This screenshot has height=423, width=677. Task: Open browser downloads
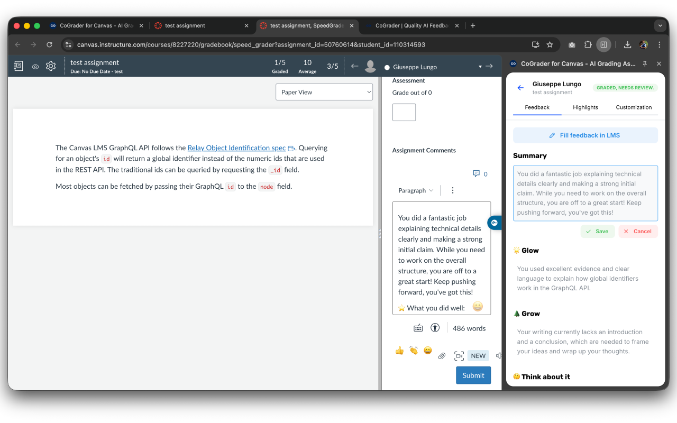click(627, 45)
